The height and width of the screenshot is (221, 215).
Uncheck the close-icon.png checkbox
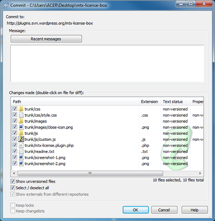(x=15, y=127)
